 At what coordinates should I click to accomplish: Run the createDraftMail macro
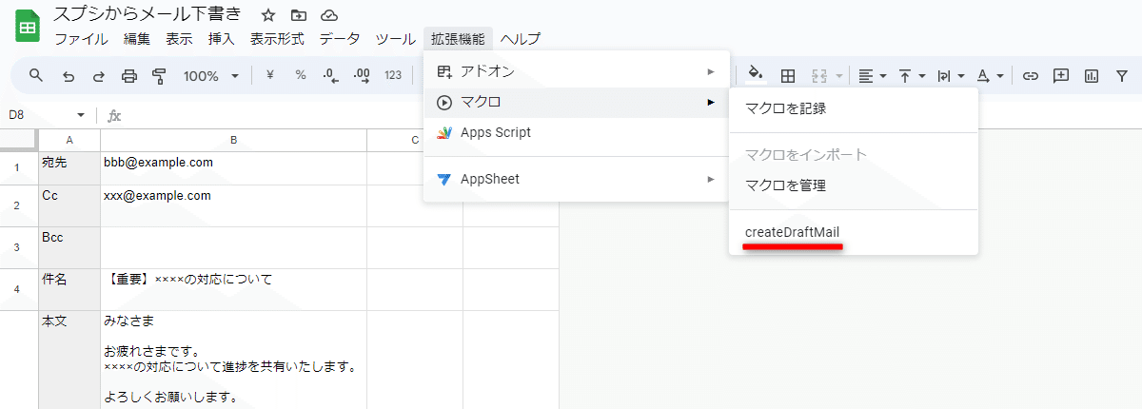click(x=792, y=232)
